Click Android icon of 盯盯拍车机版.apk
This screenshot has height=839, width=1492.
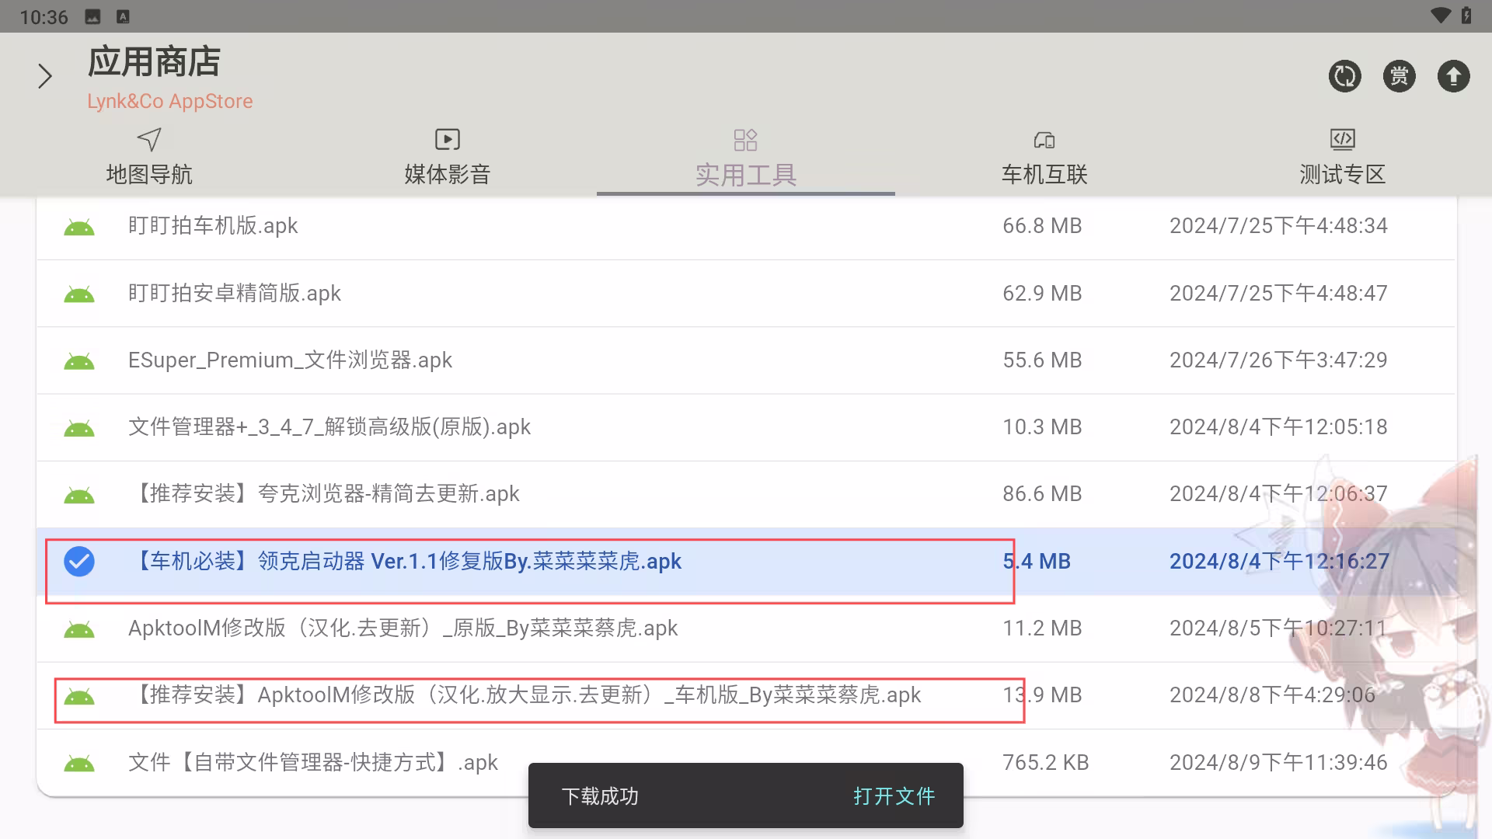pyautogui.click(x=79, y=227)
